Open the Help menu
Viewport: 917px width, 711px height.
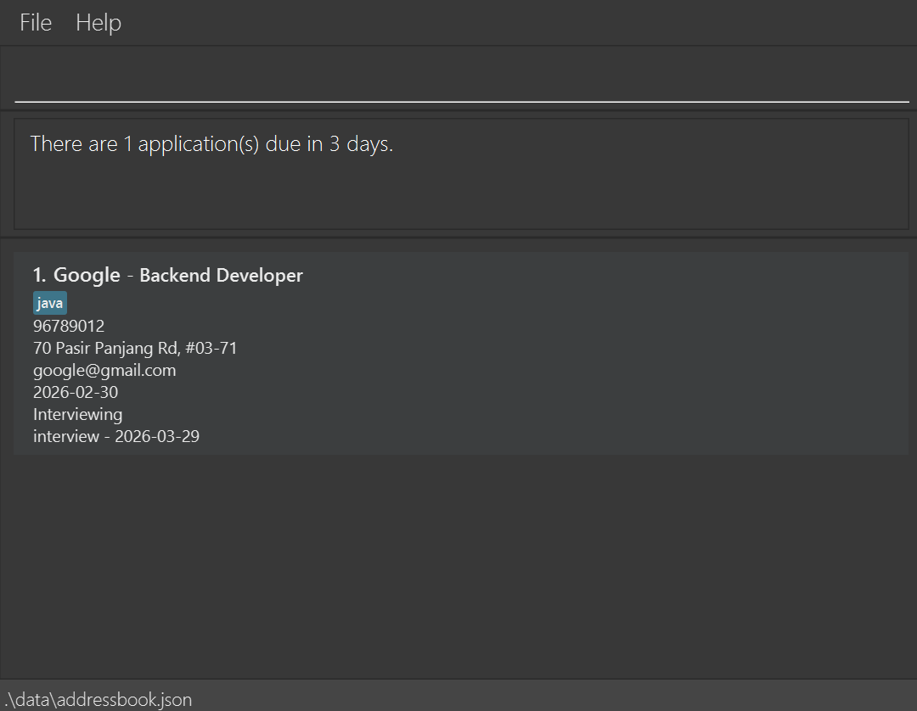98,23
